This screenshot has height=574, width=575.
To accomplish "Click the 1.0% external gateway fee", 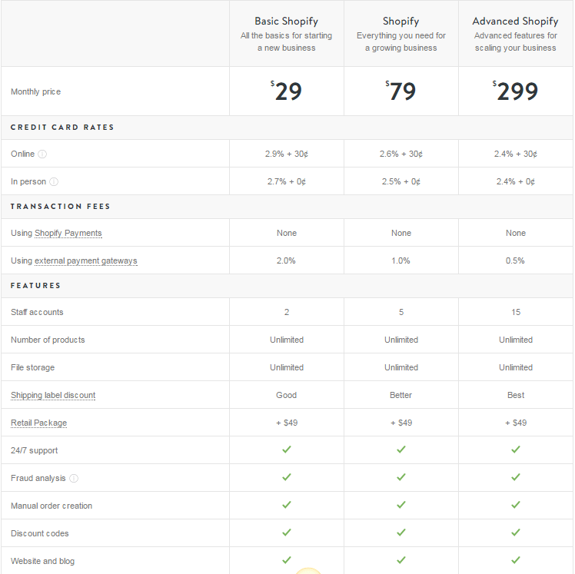I will tap(401, 261).
